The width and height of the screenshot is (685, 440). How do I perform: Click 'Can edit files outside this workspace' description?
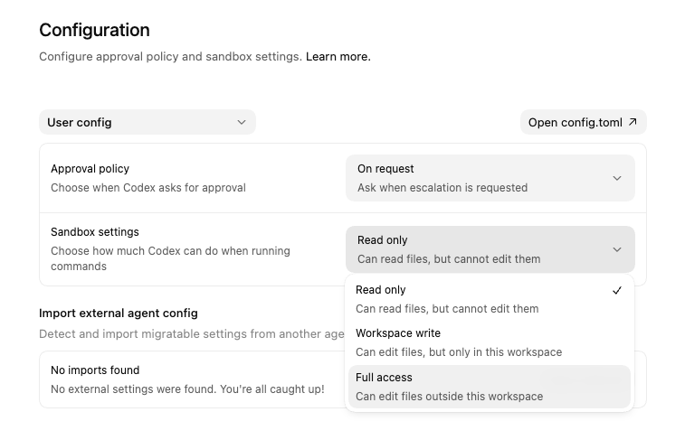point(449,397)
